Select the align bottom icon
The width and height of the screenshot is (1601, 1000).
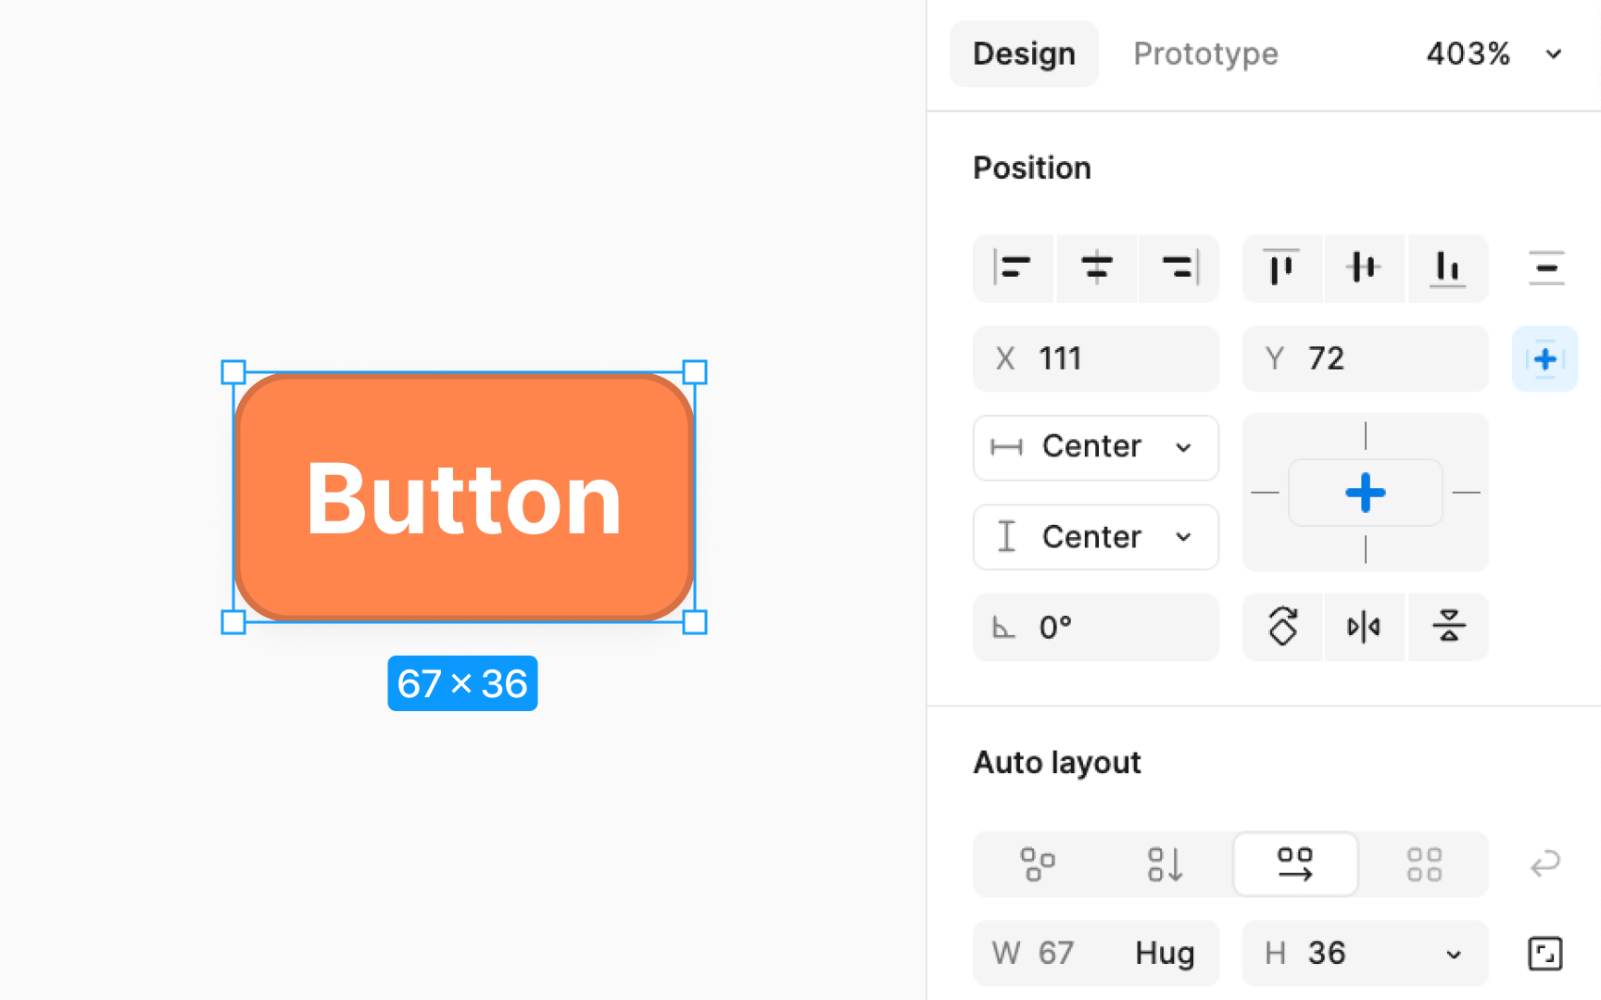pyautogui.click(x=1448, y=269)
